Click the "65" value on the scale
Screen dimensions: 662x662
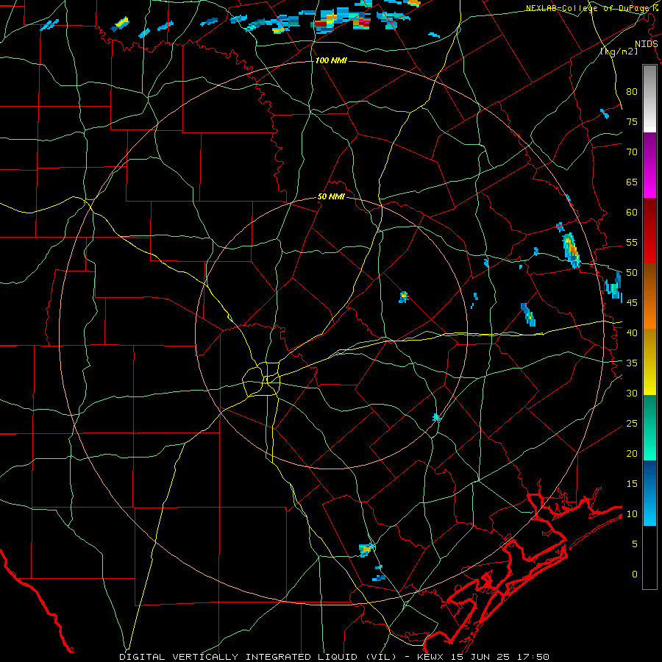[x=632, y=182]
